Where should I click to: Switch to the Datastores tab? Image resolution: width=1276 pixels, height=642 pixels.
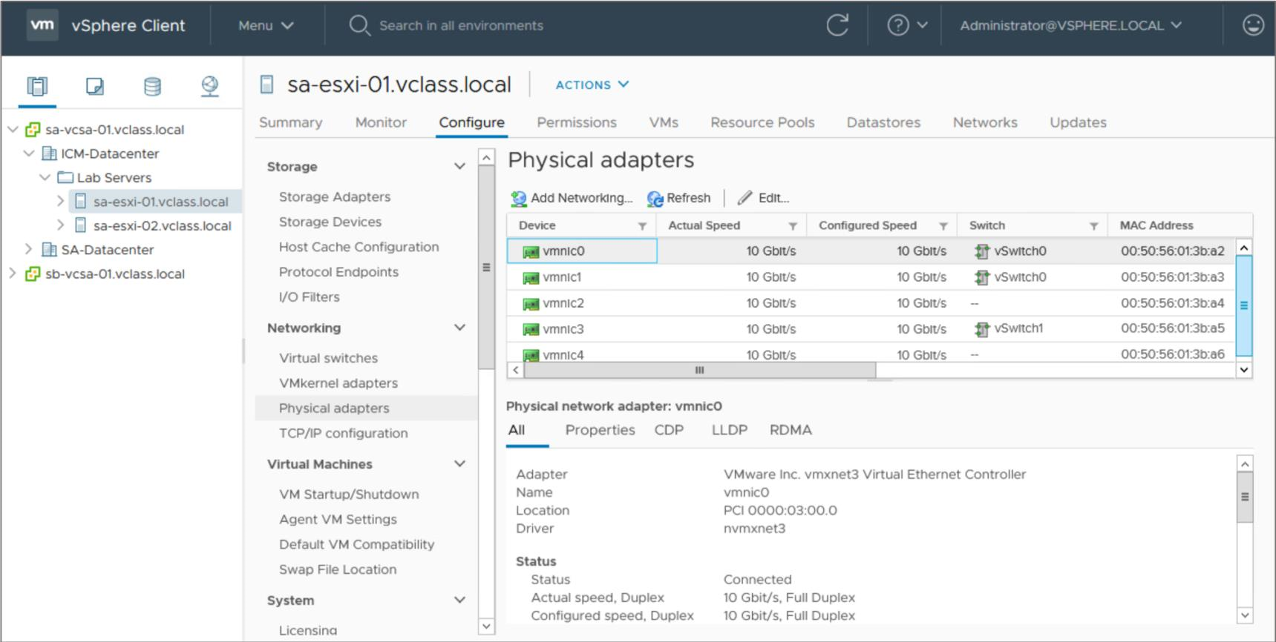coord(883,122)
